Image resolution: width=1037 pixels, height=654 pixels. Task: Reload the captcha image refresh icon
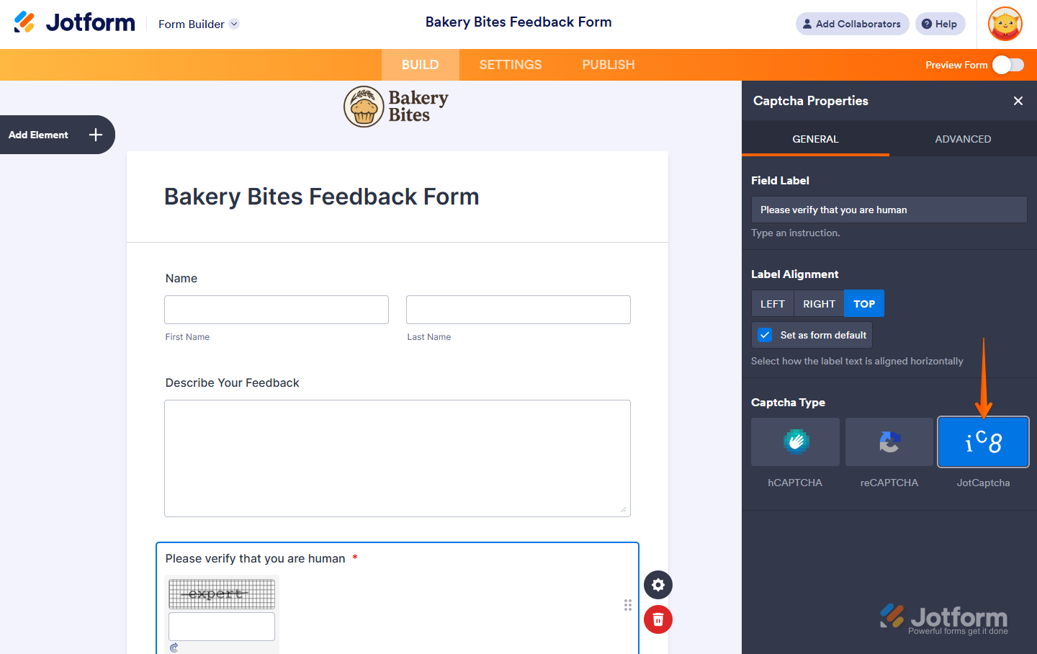click(174, 648)
